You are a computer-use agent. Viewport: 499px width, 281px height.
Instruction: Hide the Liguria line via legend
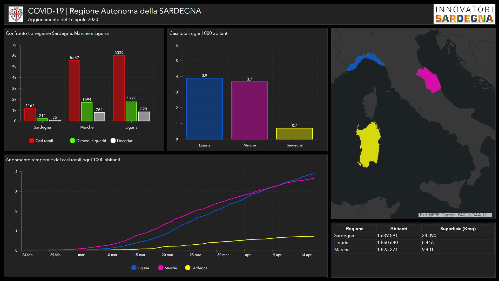point(134,268)
